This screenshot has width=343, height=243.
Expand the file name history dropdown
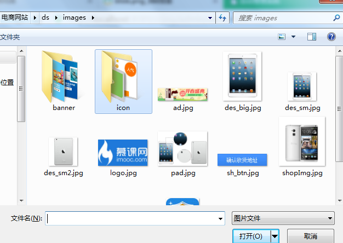[x=220, y=218]
